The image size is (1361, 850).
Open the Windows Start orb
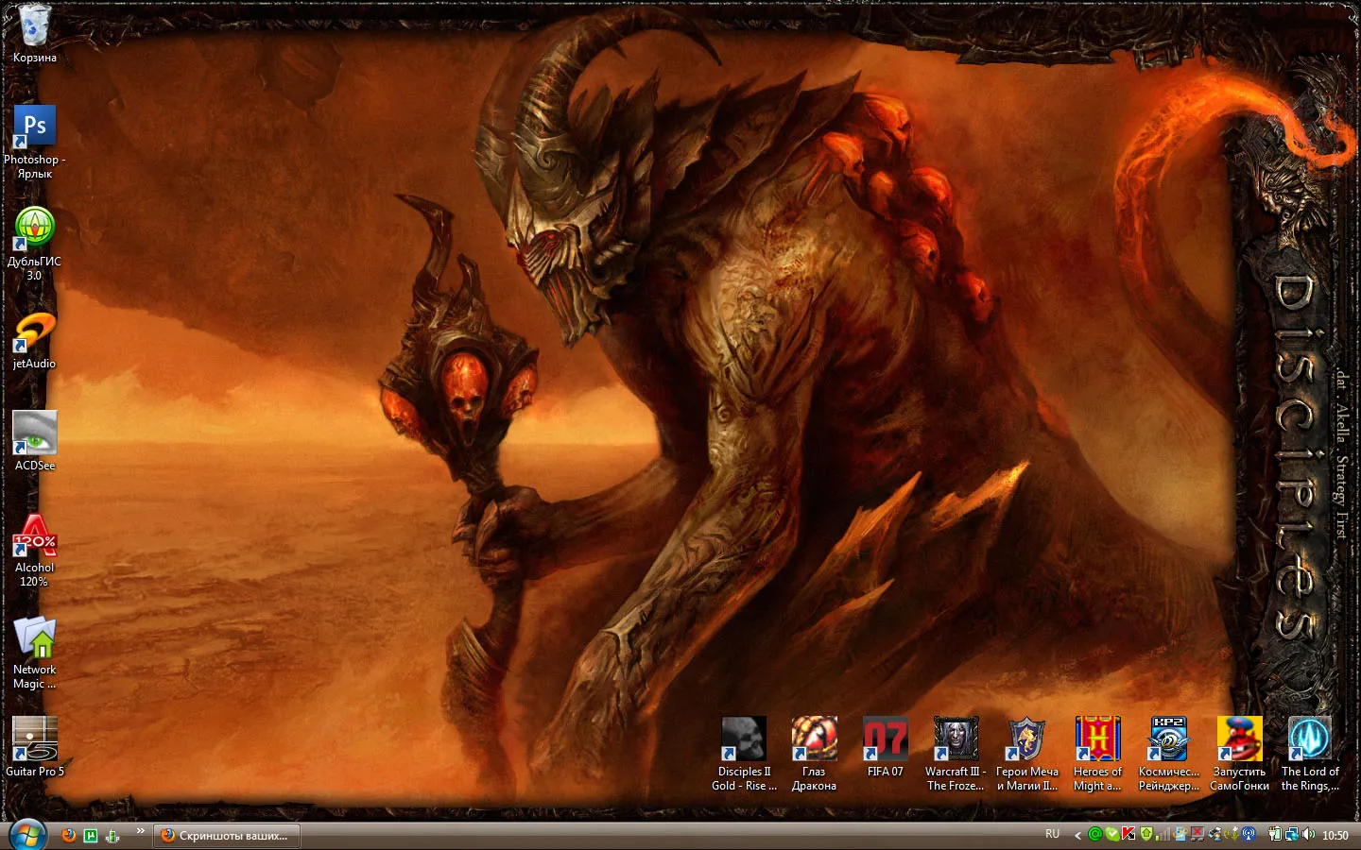(x=27, y=835)
